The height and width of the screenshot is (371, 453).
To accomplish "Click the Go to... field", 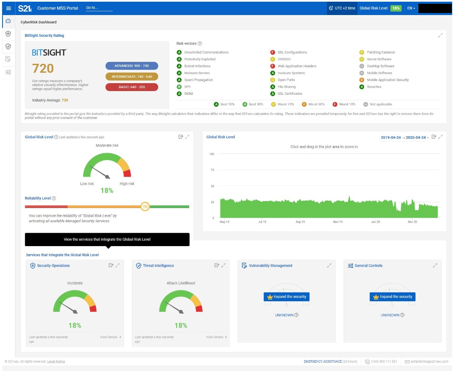I will (x=99, y=8).
